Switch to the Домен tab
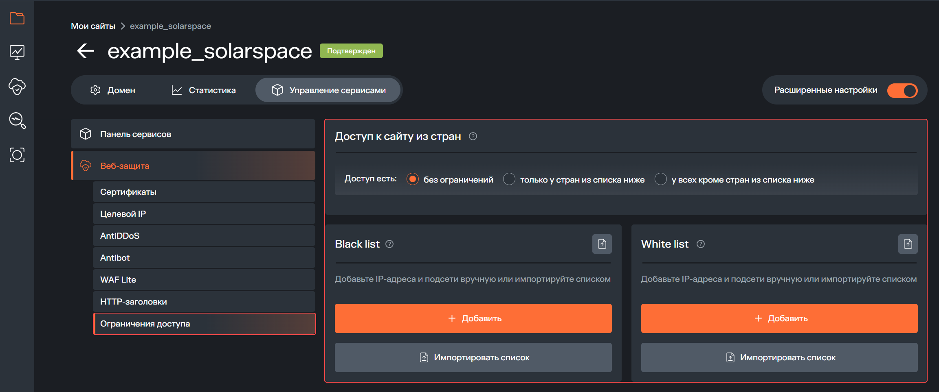 (121, 90)
